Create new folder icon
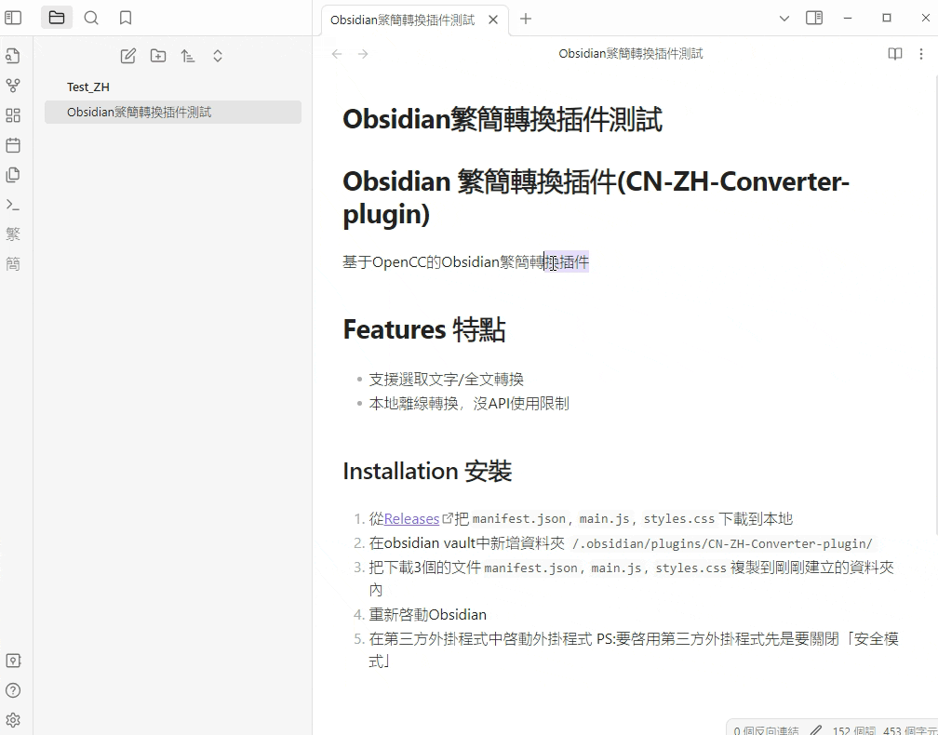This screenshot has height=735, width=938. (x=158, y=56)
